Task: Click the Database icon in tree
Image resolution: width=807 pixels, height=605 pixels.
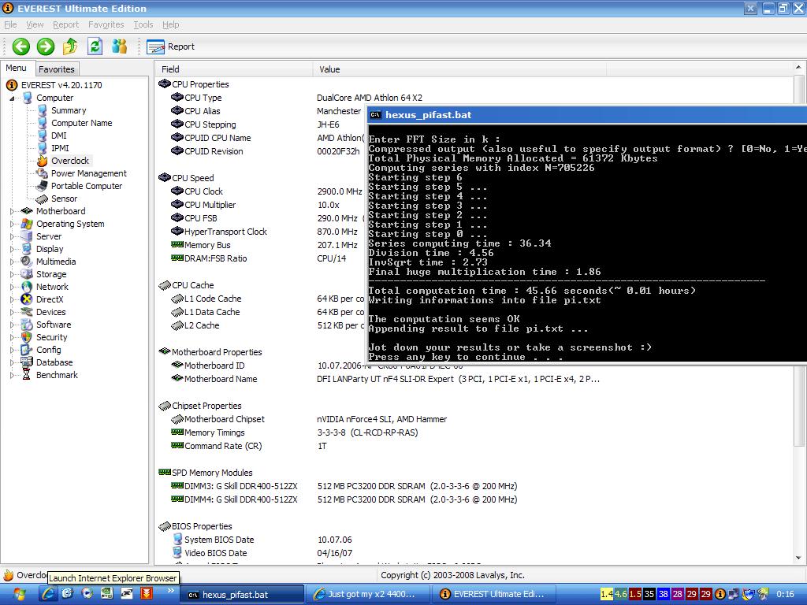Action: [27, 362]
